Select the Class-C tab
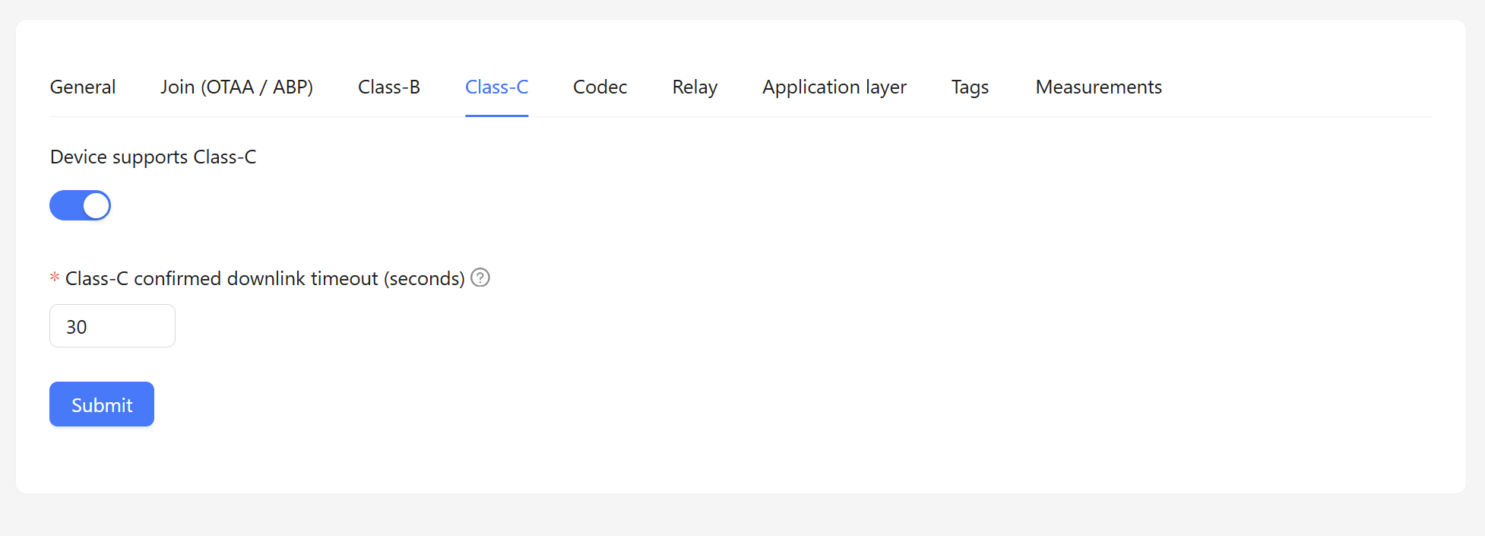This screenshot has height=536, width=1485. (497, 87)
